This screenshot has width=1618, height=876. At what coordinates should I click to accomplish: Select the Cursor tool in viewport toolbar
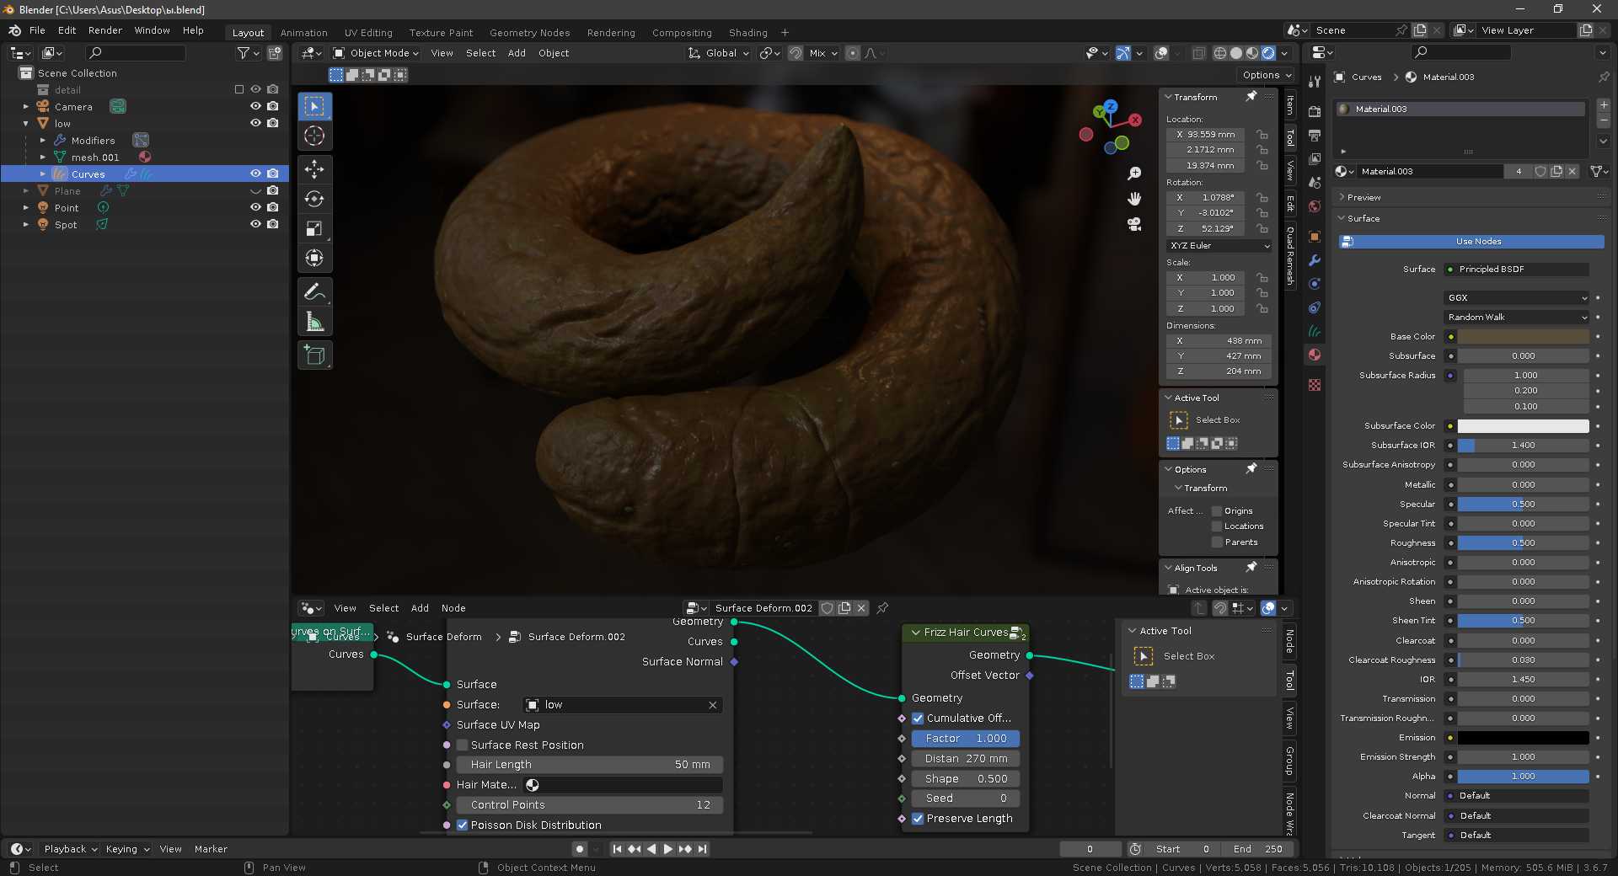click(314, 136)
